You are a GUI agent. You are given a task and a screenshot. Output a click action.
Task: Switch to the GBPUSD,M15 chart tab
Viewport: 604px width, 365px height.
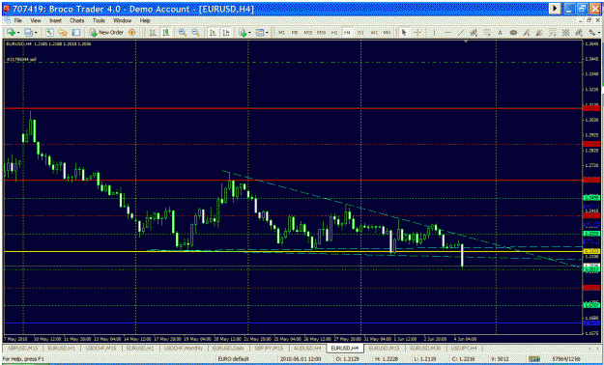[23, 348]
